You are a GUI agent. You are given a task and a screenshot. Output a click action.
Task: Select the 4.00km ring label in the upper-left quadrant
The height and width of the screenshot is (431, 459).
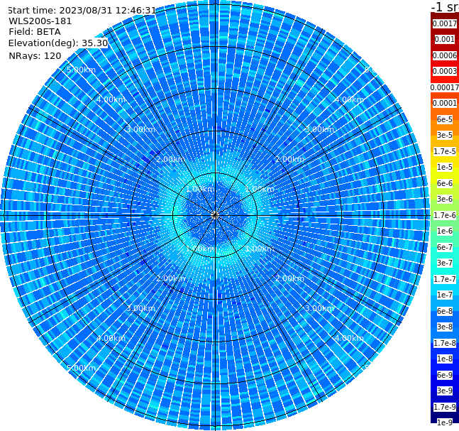pyautogui.click(x=111, y=99)
